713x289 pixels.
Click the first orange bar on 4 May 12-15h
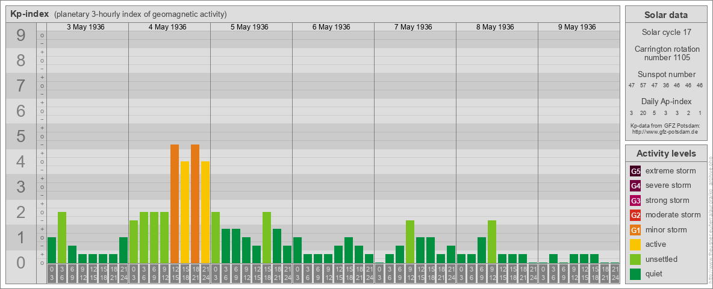(x=174, y=204)
